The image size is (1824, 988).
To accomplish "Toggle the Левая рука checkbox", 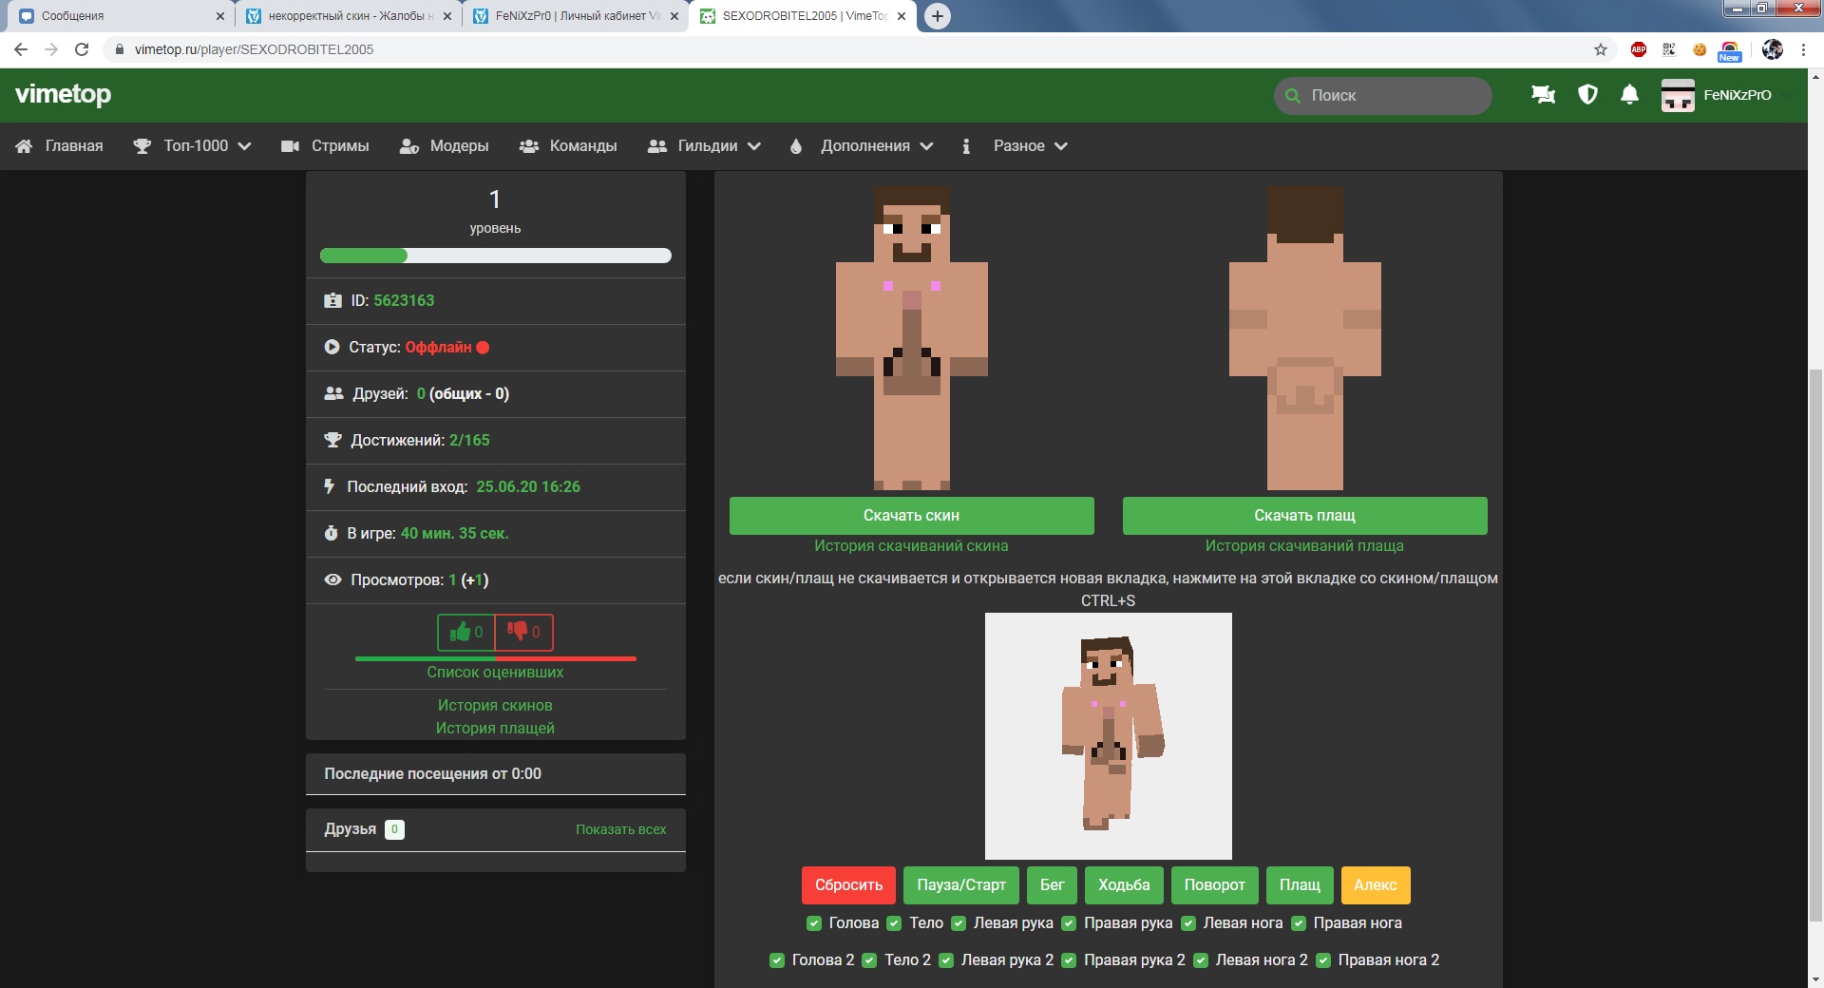I will pos(959,923).
